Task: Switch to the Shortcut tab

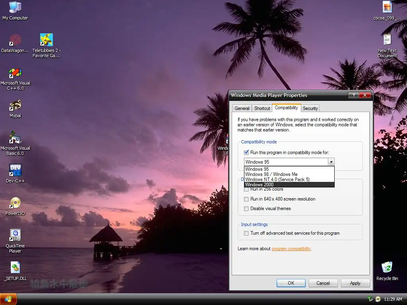Action: coord(262,108)
